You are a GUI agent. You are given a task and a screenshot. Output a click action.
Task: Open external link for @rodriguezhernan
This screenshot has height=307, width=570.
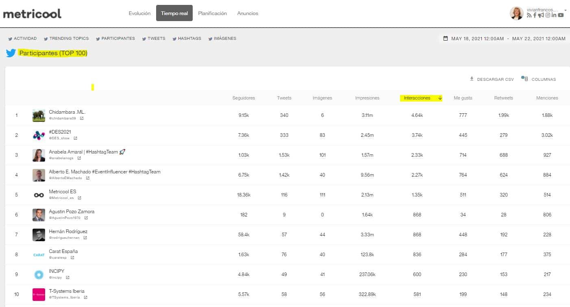[85, 238]
